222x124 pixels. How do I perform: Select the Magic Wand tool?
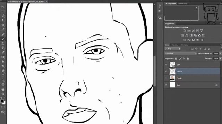(3, 21)
